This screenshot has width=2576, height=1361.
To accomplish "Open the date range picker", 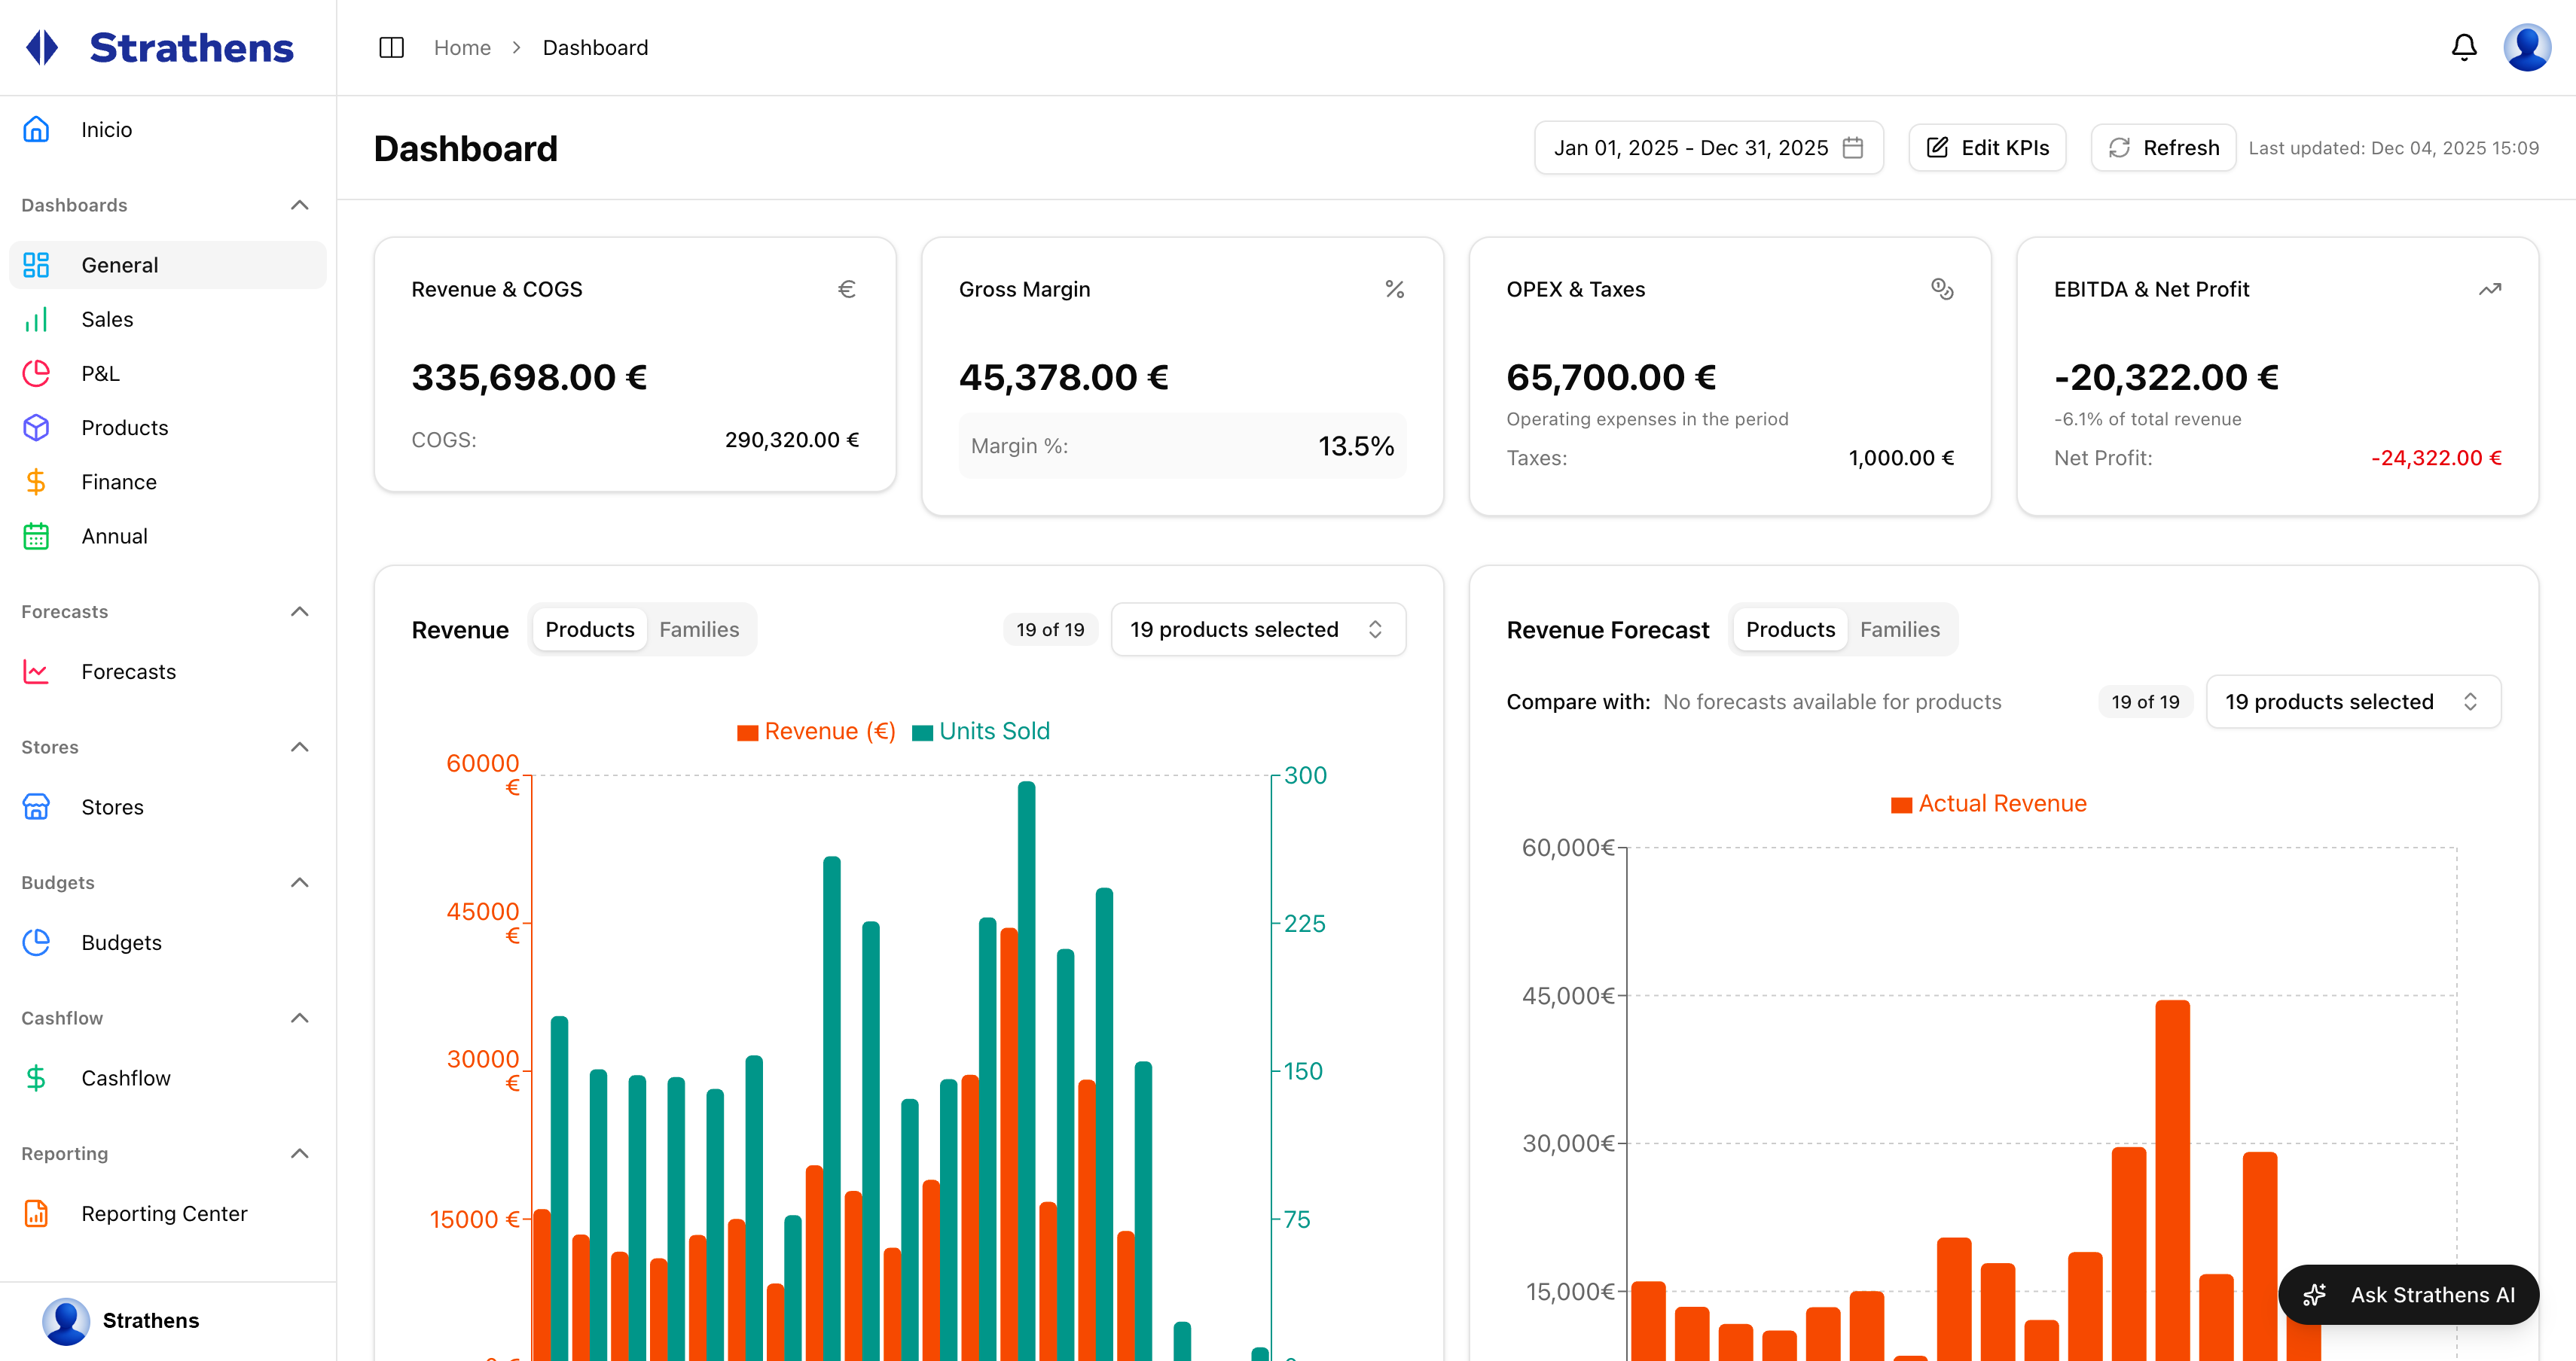I will tap(1708, 148).
